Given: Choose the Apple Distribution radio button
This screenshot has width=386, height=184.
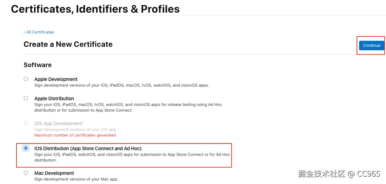Looking at the screenshot, I should pos(26,98).
